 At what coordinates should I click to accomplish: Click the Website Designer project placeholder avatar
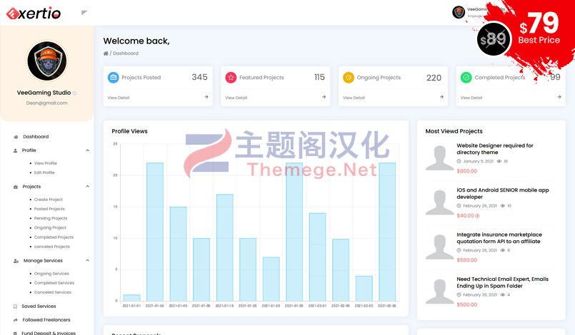click(439, 158)
